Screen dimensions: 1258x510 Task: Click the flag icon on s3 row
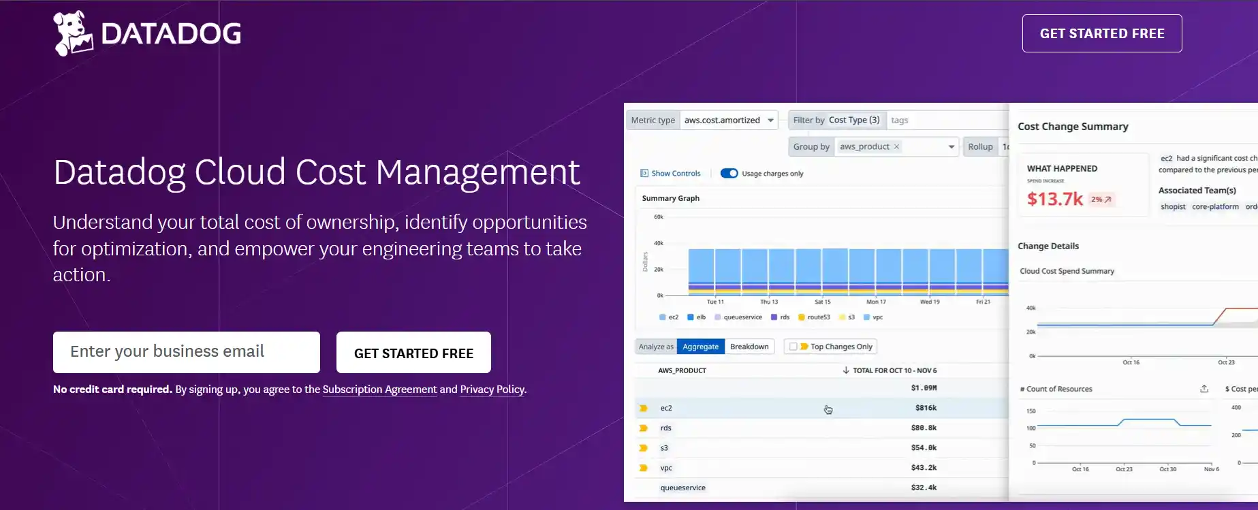[x=643, y=448]
